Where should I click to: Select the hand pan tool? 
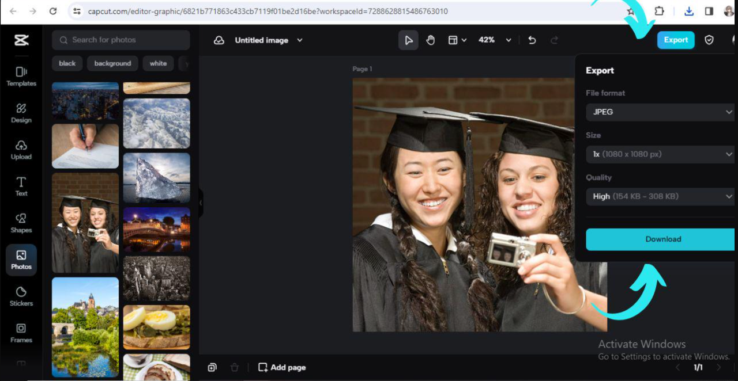pyautogui.click(x=430, y=40)
